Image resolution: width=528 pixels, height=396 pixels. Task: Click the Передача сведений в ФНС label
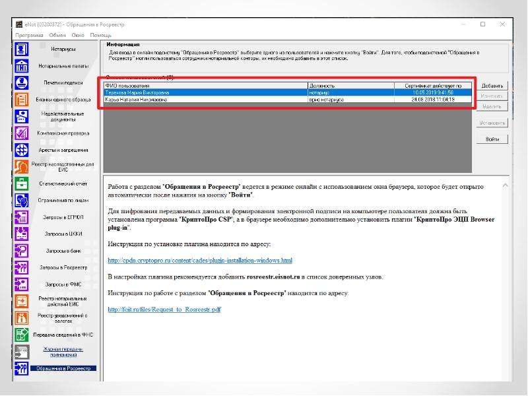(63, 335)
